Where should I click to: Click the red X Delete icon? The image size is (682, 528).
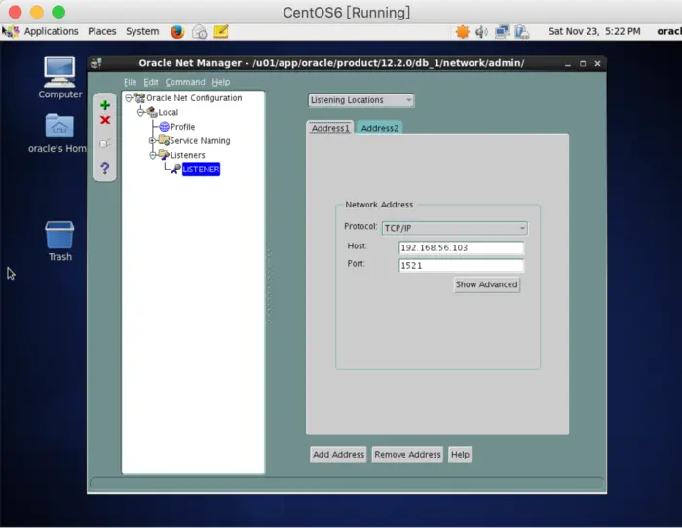(x=105, y=120)
